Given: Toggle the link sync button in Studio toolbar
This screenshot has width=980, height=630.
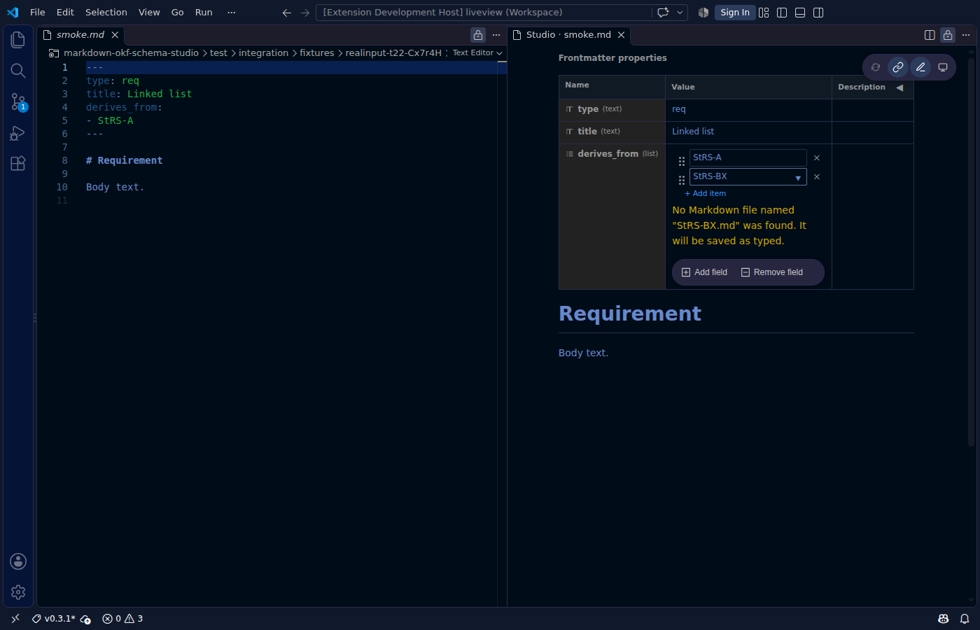Looking at the screenshot, I should 898,67.
